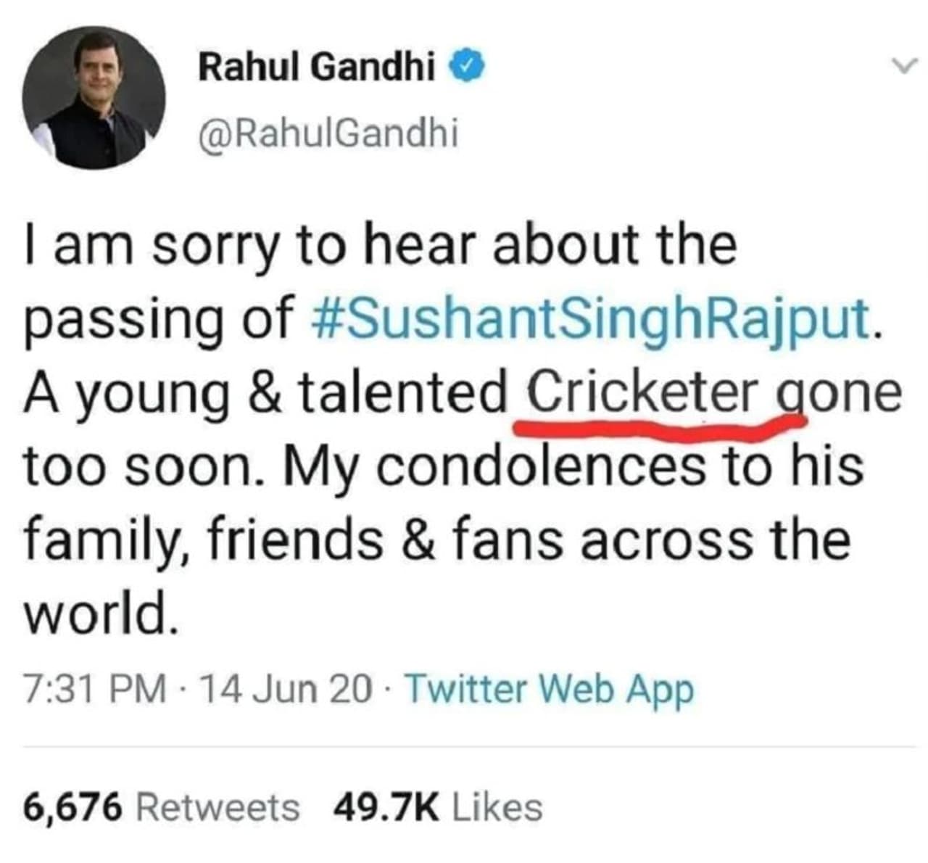This screenshot has height=863, width=928.
Task: View the 49.7K like count number
Action: [x=386, y=807]
